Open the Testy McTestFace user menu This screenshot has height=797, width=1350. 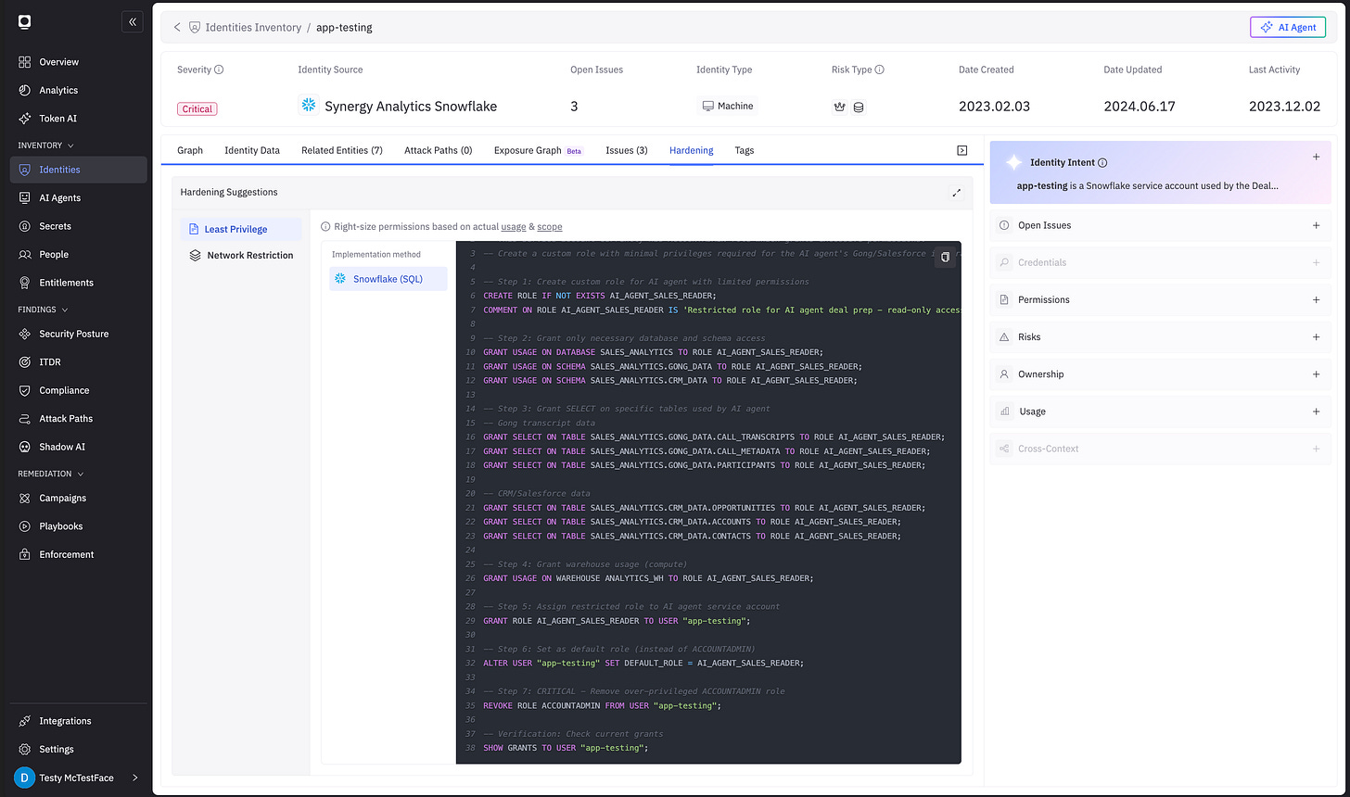tap(77, 778)
